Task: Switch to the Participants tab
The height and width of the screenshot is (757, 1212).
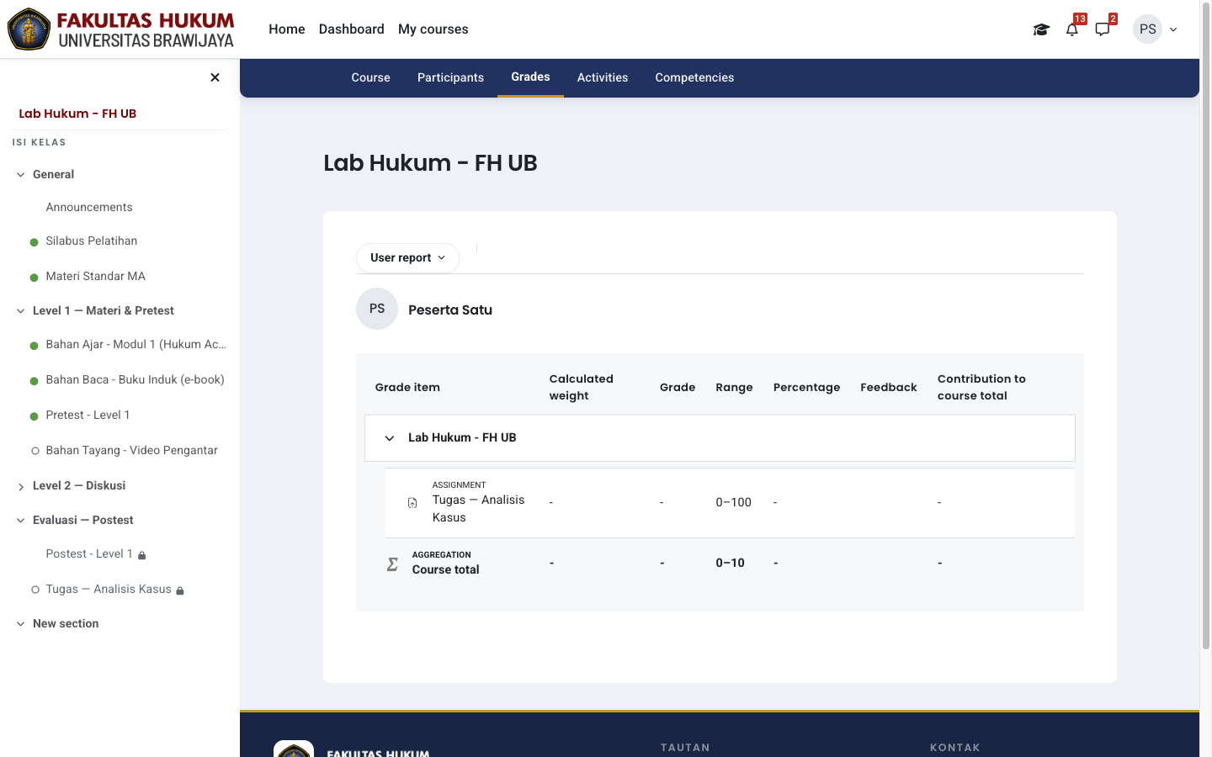Action: (450, 77)
